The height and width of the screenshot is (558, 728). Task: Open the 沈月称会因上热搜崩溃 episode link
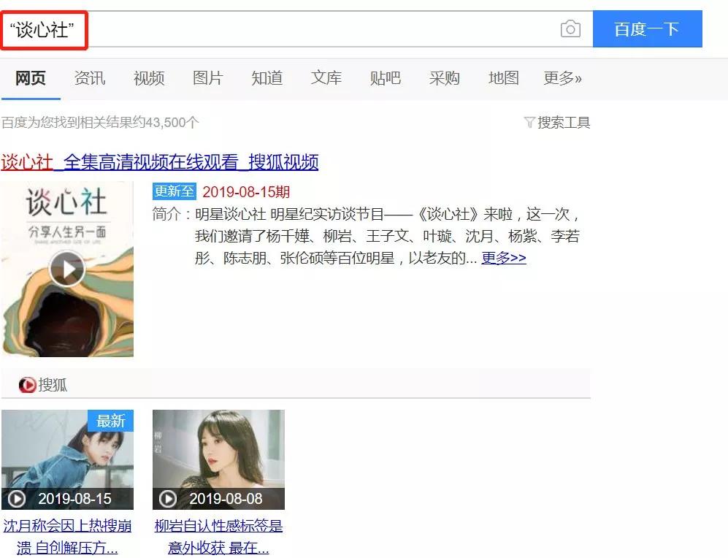pyautogui.click(x=67, y=537)
